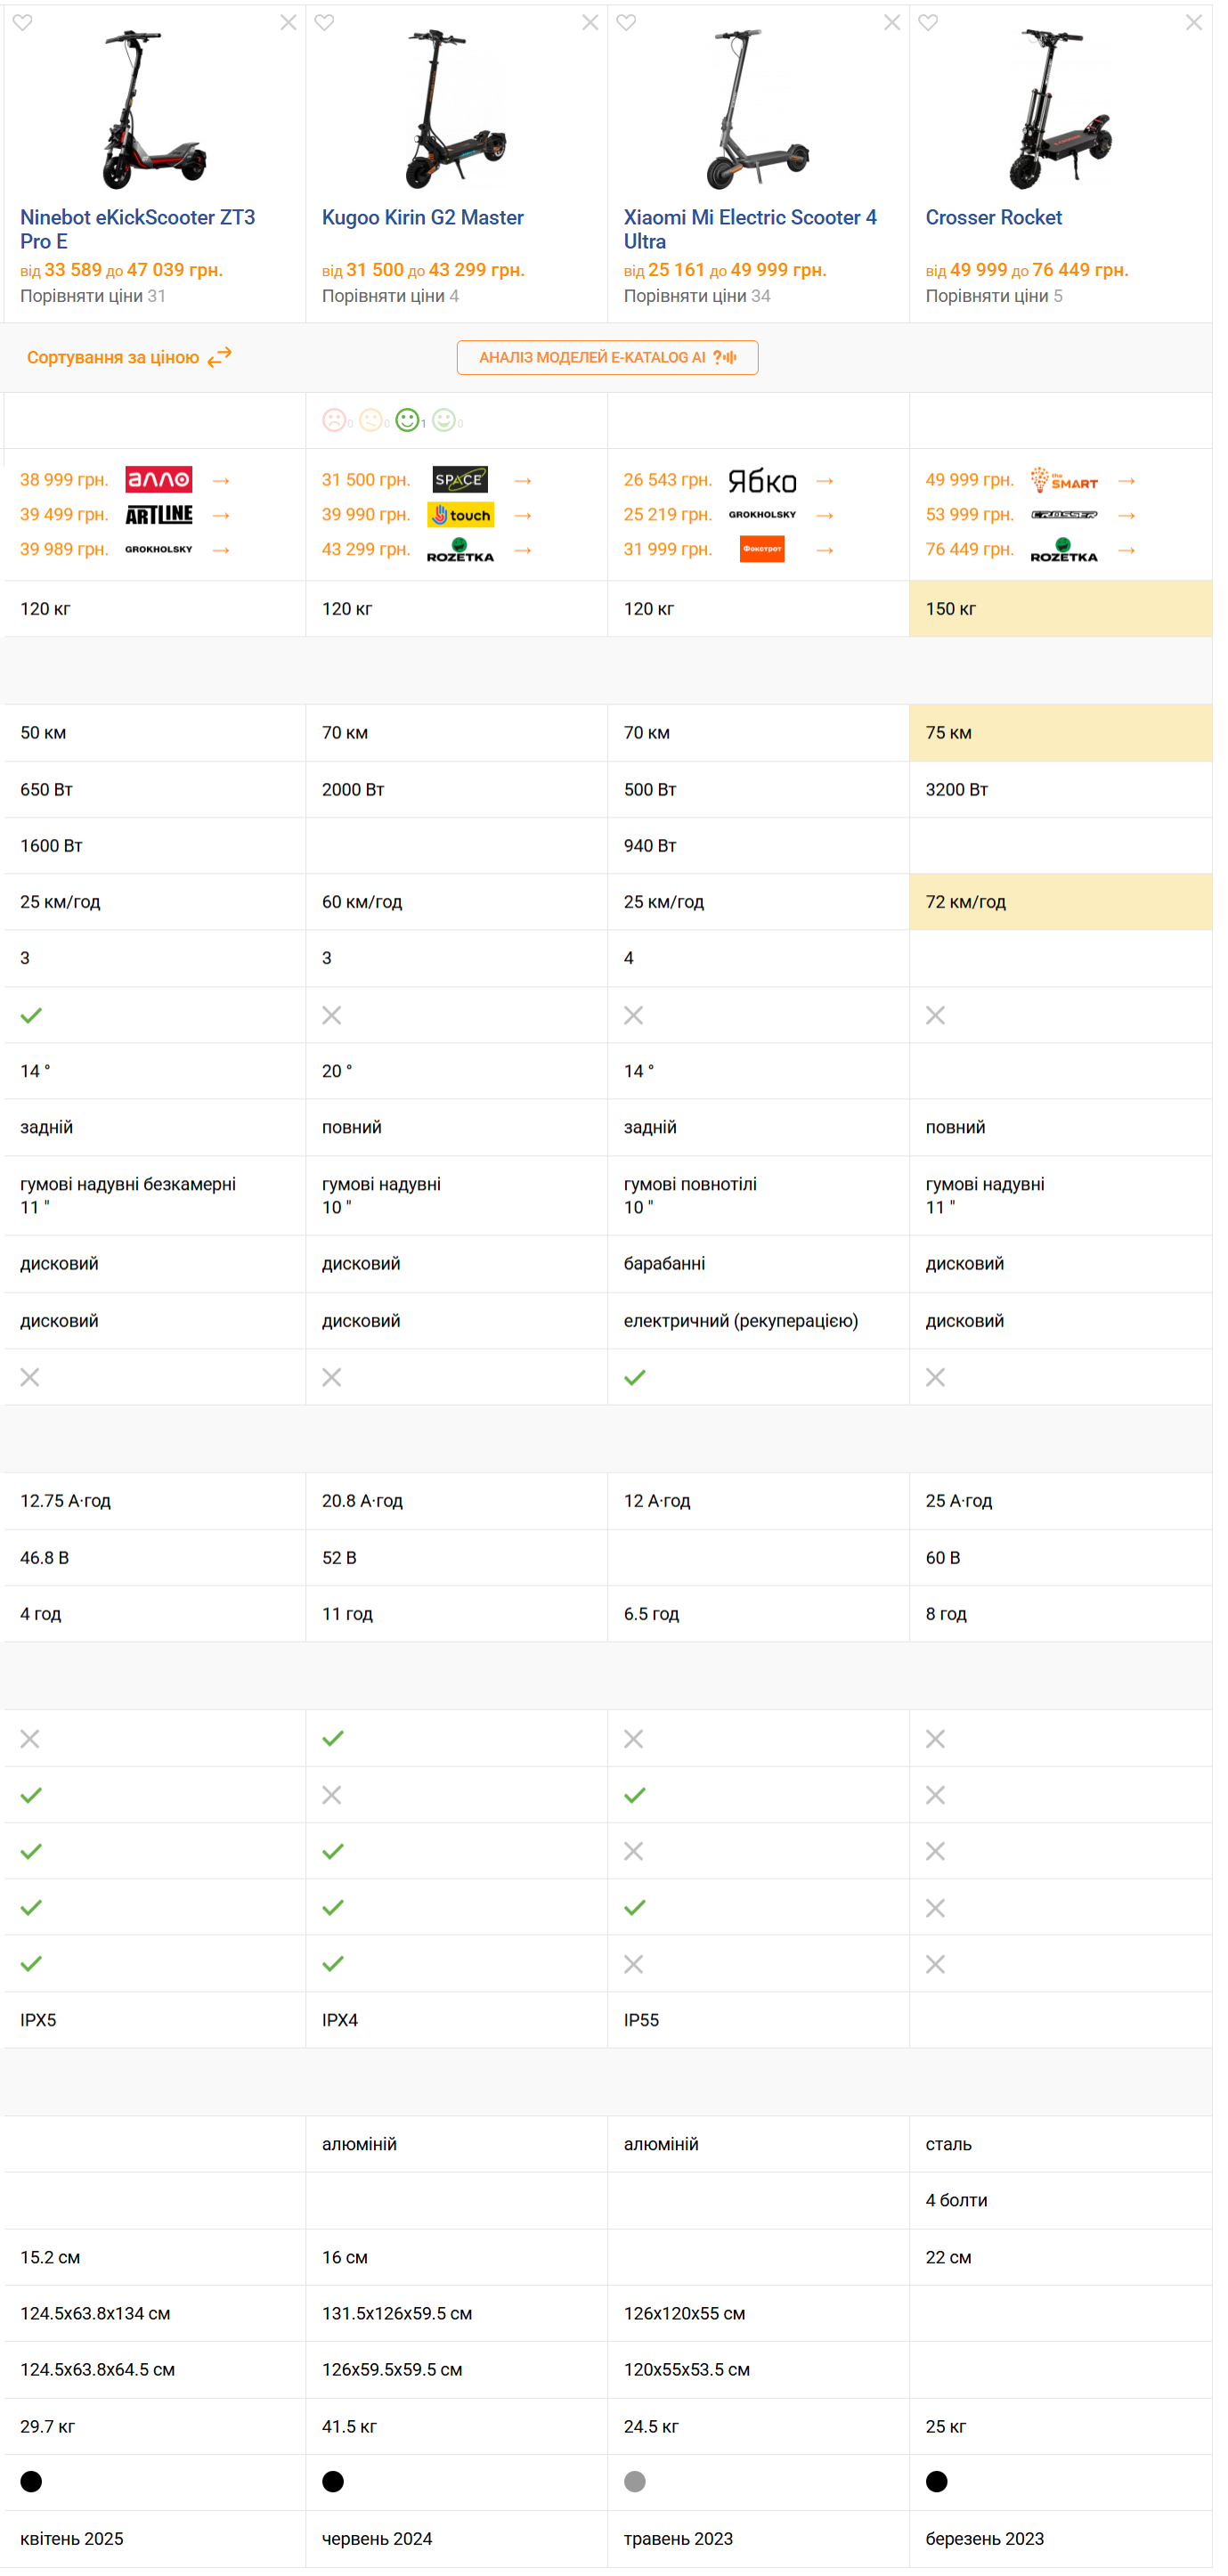
Task: Remove Xiaomi Scooter 4 Ultra column
Action: [x=892, y=22]
